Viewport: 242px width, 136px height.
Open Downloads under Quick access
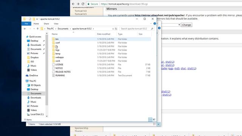[36, 45]
